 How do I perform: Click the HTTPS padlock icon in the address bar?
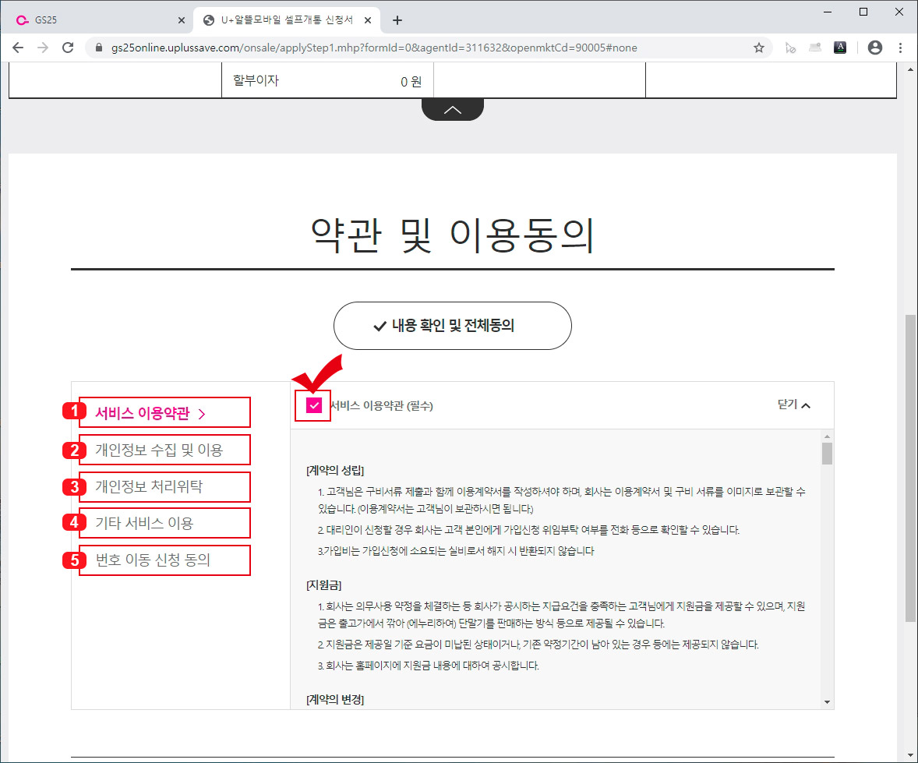[98, 47]
